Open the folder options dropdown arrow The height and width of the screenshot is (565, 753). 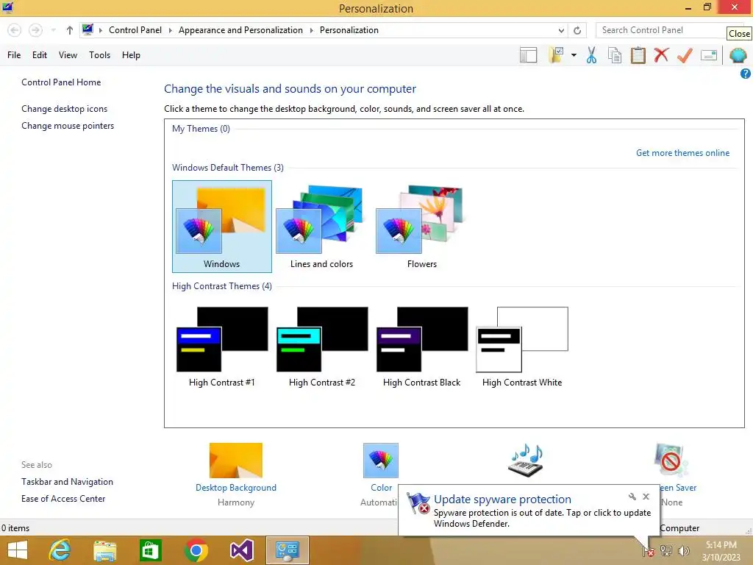574,55
